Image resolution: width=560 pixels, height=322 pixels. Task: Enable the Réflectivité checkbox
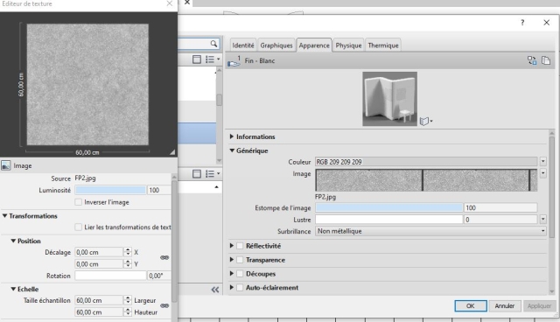point(240,246)
